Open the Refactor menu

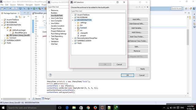coord(21,5)
